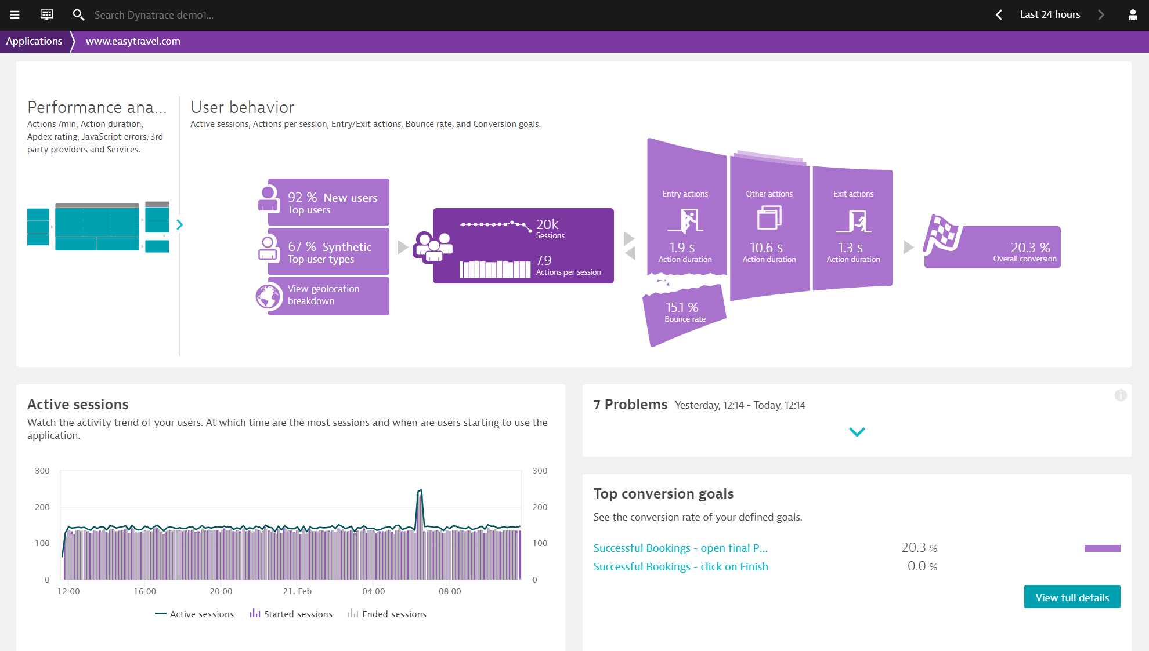Viewport: 1149px width, 651px height.
Task: Click the actions per session bar chart
Action: [x=495, y=269]
